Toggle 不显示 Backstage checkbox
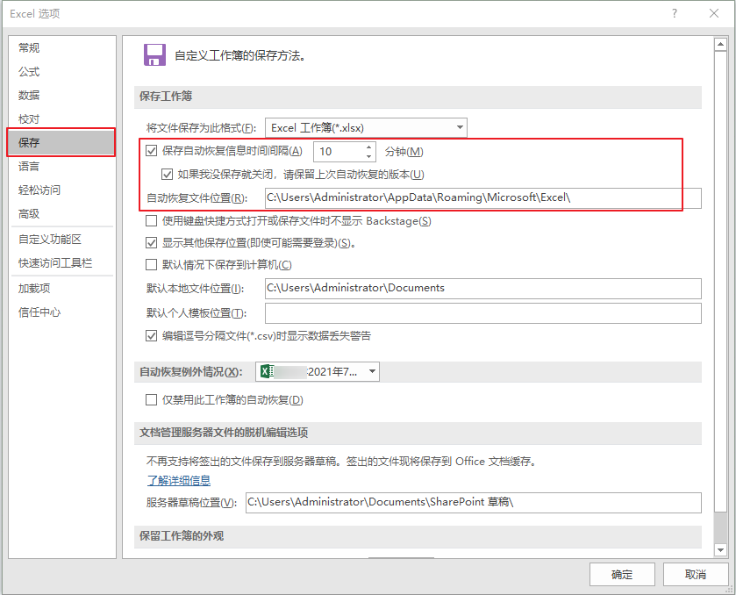 click(151, 221)
